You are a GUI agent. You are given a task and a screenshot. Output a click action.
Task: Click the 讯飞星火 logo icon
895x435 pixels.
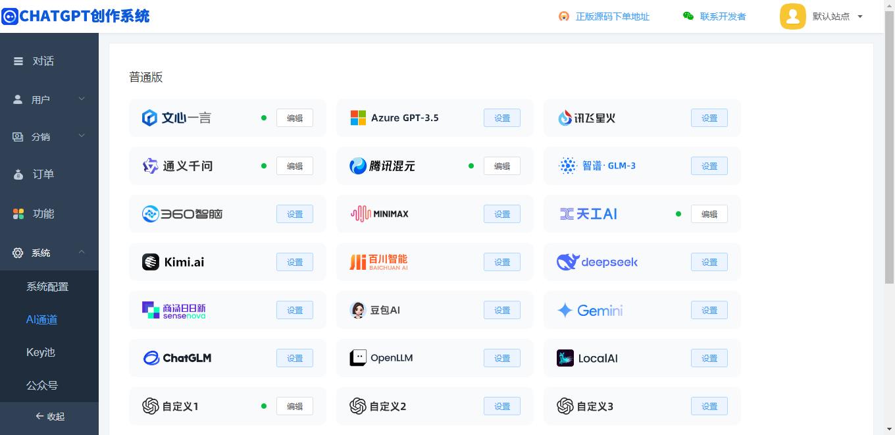pyautogui.click(x=565, y=118)
